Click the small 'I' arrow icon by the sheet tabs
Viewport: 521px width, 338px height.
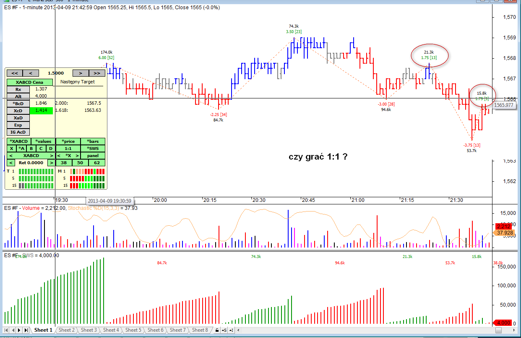pyautogui.click(x=232, y=330)
